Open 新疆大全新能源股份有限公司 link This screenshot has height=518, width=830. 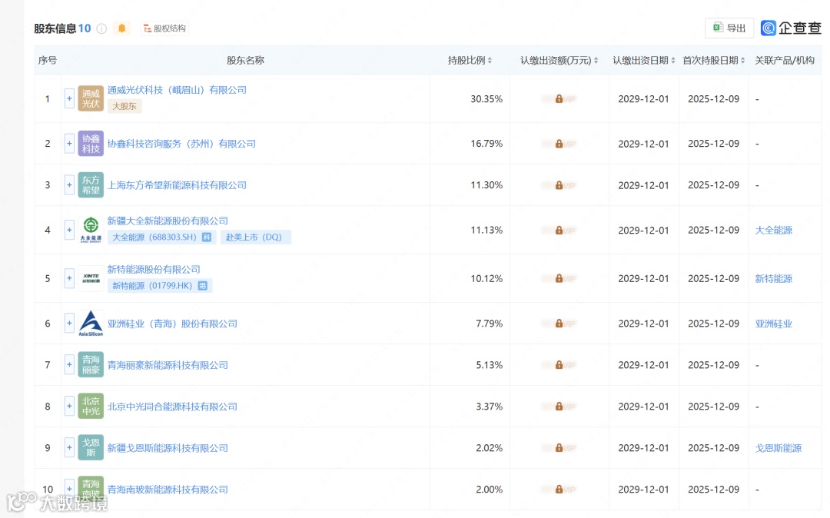tap(168, 221)
